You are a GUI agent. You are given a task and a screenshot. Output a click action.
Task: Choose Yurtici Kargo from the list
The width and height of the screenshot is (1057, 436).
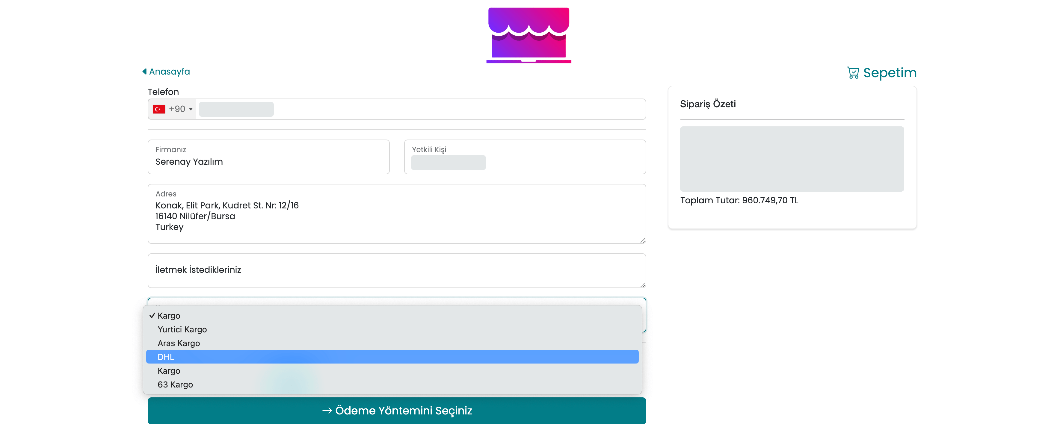[182, 329]
